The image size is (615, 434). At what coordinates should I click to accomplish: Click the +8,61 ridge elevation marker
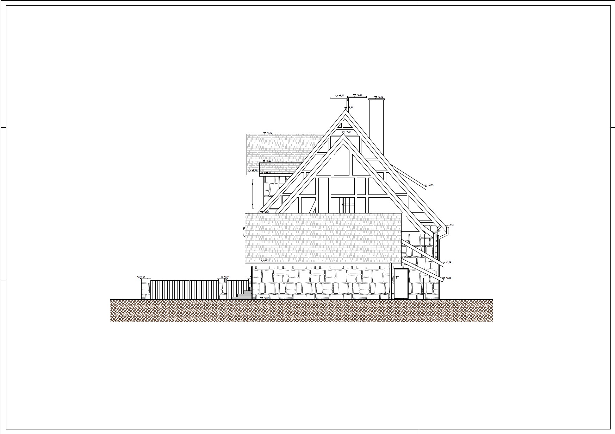[x=346, y=108]
